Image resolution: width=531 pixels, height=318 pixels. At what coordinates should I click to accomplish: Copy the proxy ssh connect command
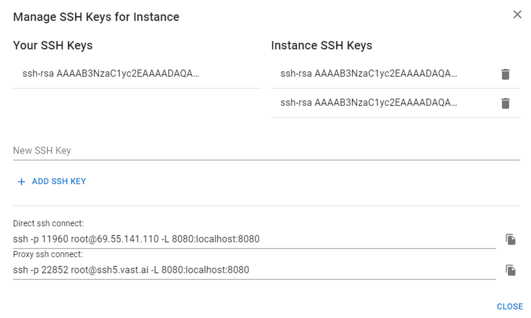coord(511,270)
